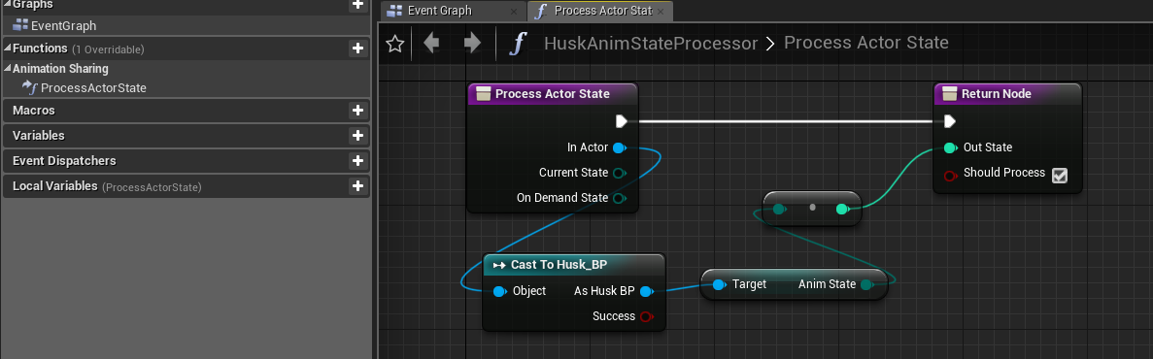Click the favorite star icon in graph toolbar

(x=395, y=44)
